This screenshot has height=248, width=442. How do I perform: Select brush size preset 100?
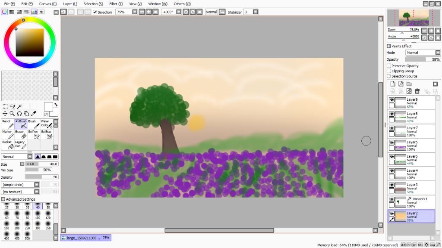tap(38, 215)
